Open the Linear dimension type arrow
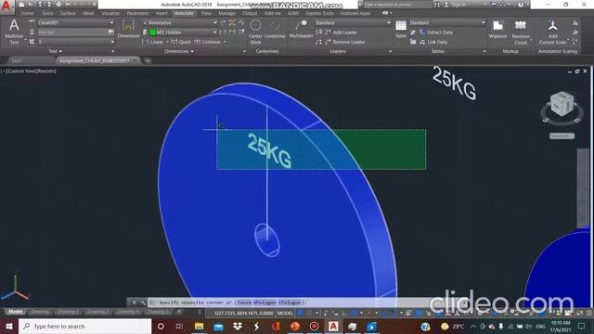 (167, 42)
